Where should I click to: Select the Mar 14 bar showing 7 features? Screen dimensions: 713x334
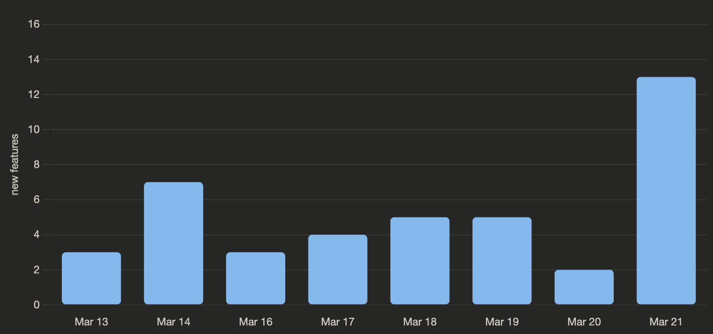tap(173, 243)
